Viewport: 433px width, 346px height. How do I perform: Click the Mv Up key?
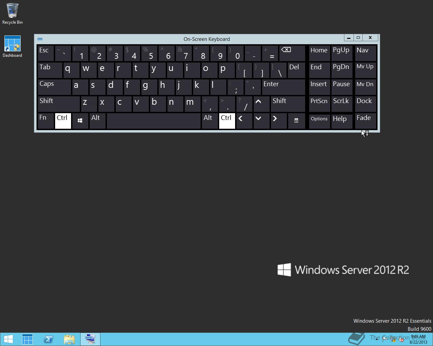365,70
